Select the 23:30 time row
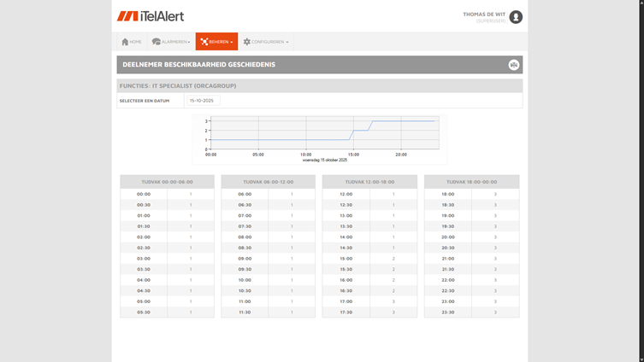 [x=471, y=312]
